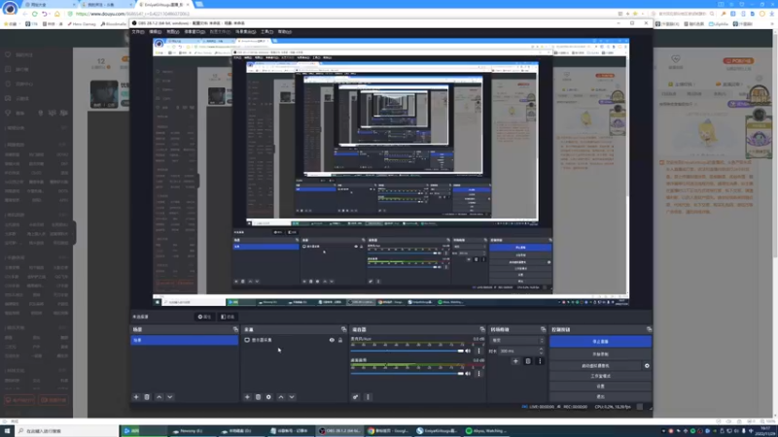Adjust the mic/Aux volume slider
Screen dimensions: 778x437
tap(407, 351)
